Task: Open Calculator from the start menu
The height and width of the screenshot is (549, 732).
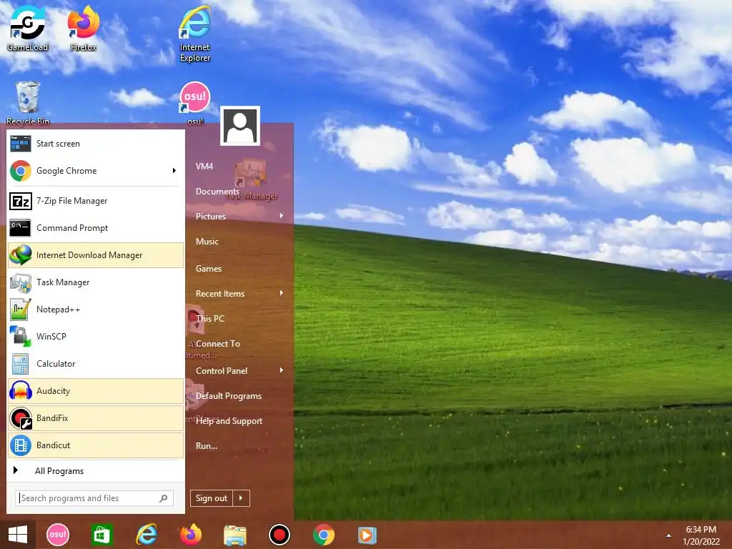Action: point(96,364)
